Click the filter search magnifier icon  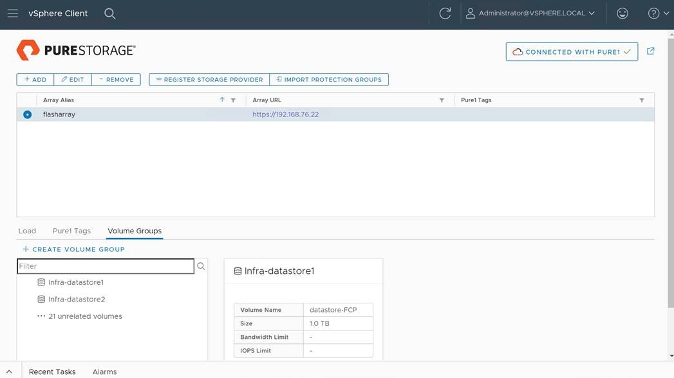tap(201, 266)
